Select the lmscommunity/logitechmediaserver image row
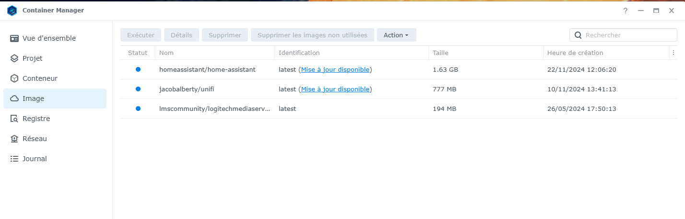 [214, 109]
